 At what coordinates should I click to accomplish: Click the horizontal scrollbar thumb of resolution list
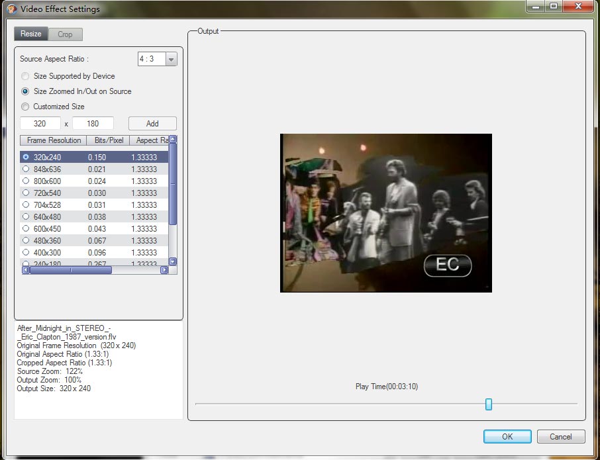pos(71,270)
